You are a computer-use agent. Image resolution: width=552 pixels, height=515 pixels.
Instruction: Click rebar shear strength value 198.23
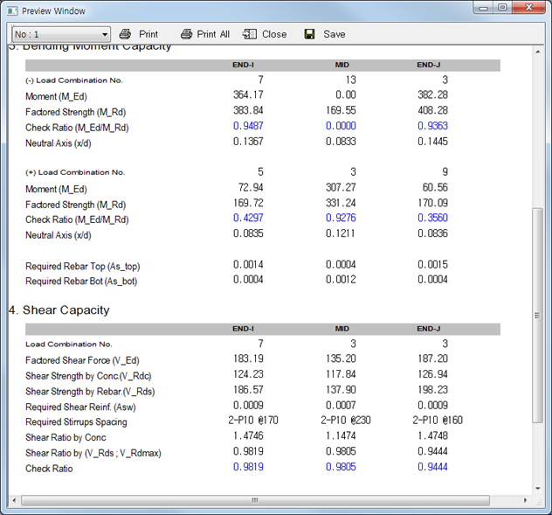(x=432, y=389)
